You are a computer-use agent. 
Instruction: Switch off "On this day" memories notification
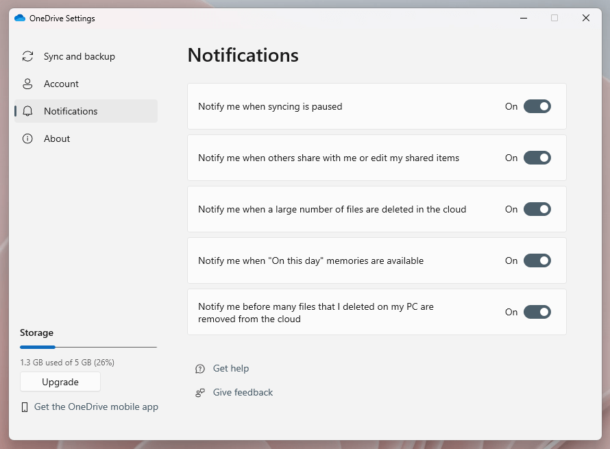537,260
